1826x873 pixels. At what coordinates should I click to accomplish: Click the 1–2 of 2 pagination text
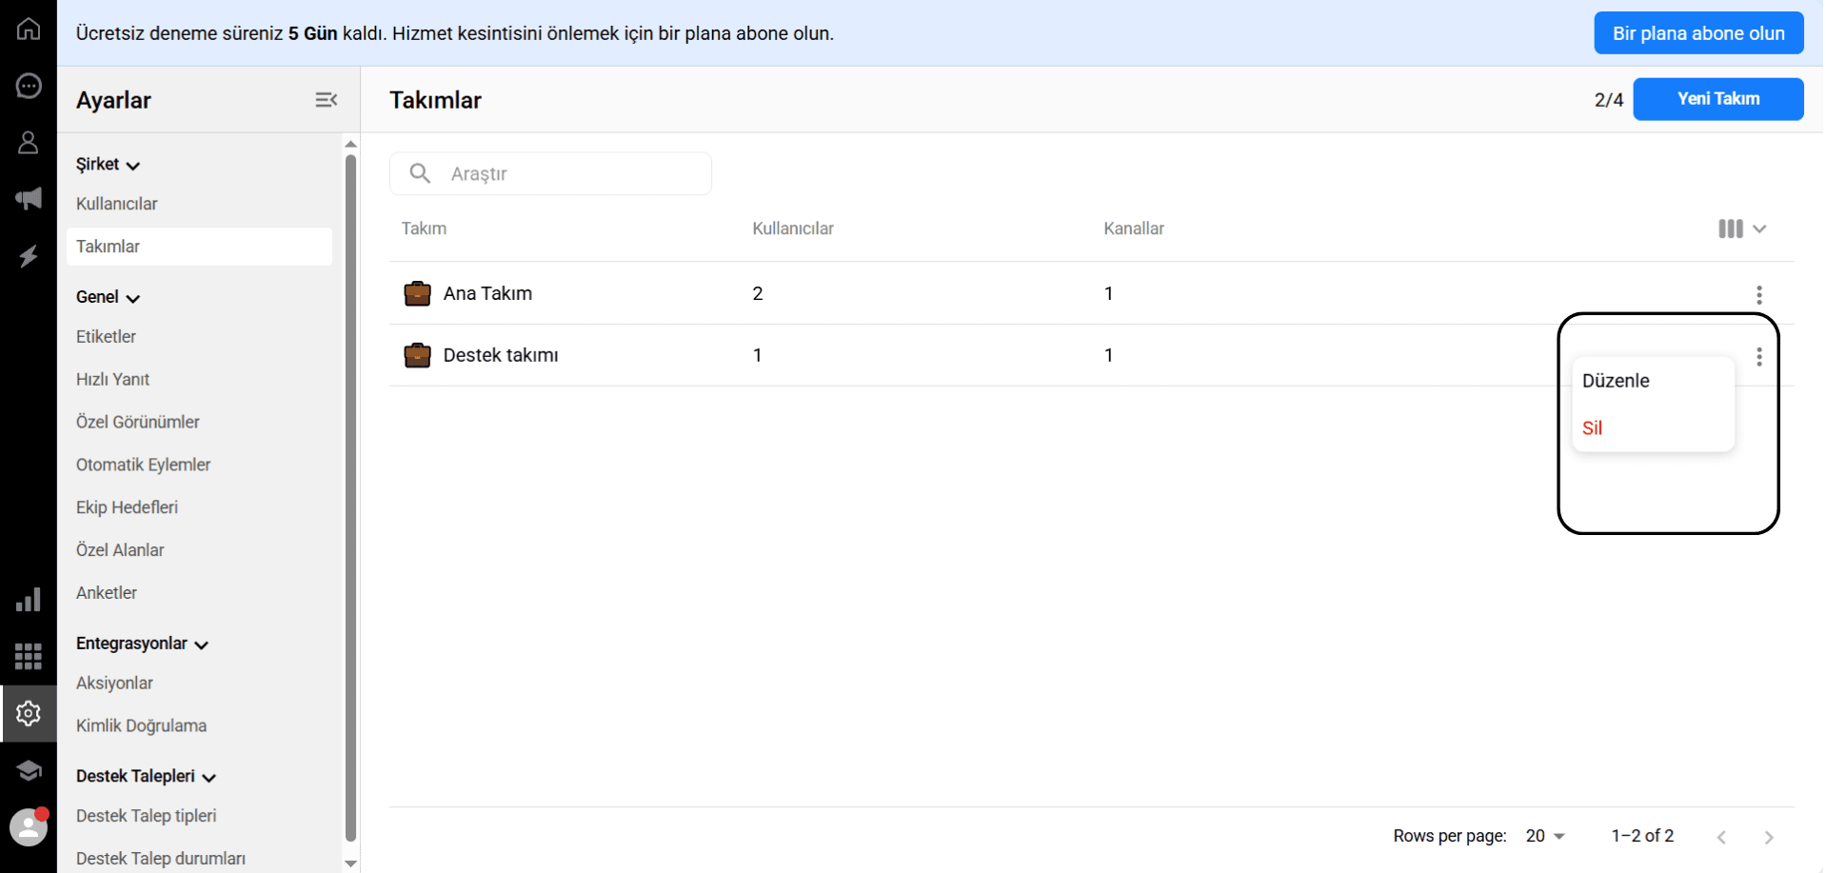click(1642, 836)
